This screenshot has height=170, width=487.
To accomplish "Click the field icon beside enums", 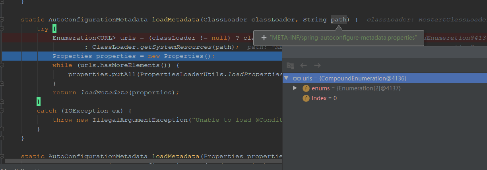I will click(306, 88).
